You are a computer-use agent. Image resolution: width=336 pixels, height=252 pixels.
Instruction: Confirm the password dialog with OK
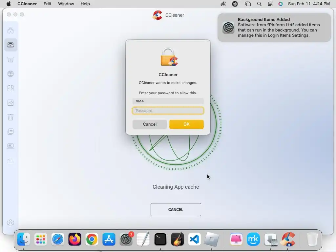[x=186, y=124]
